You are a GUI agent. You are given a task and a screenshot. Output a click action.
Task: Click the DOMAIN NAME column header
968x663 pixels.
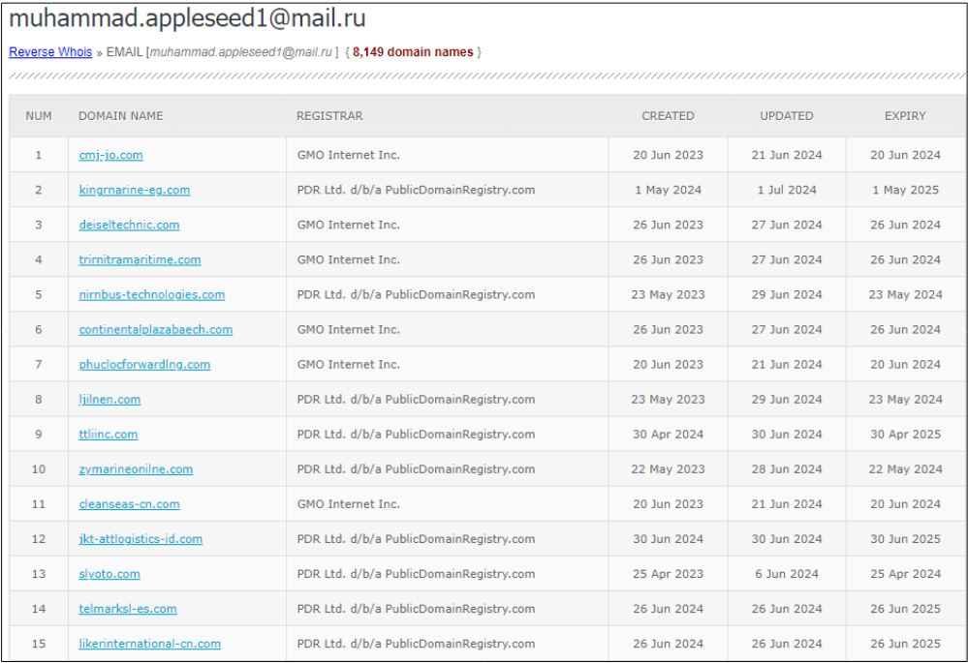coord(120,116)
